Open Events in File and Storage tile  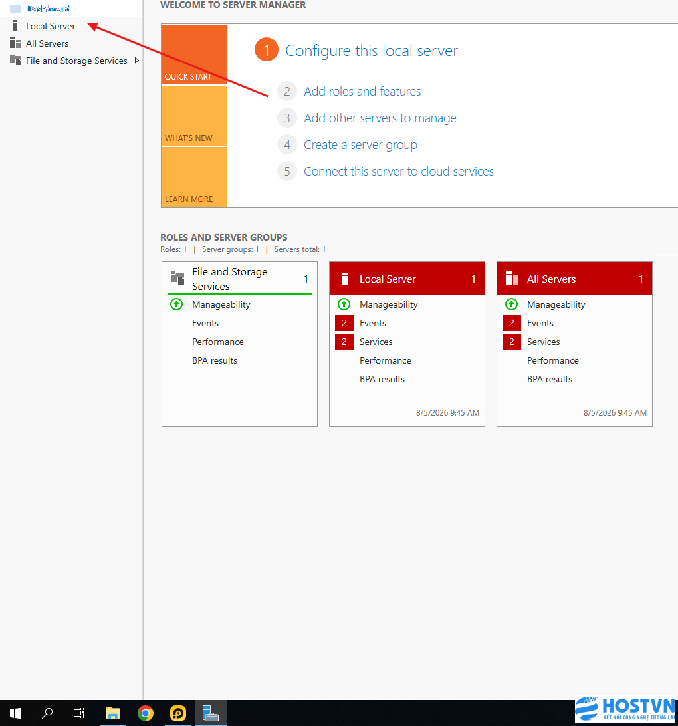click(x=205, y=323)
